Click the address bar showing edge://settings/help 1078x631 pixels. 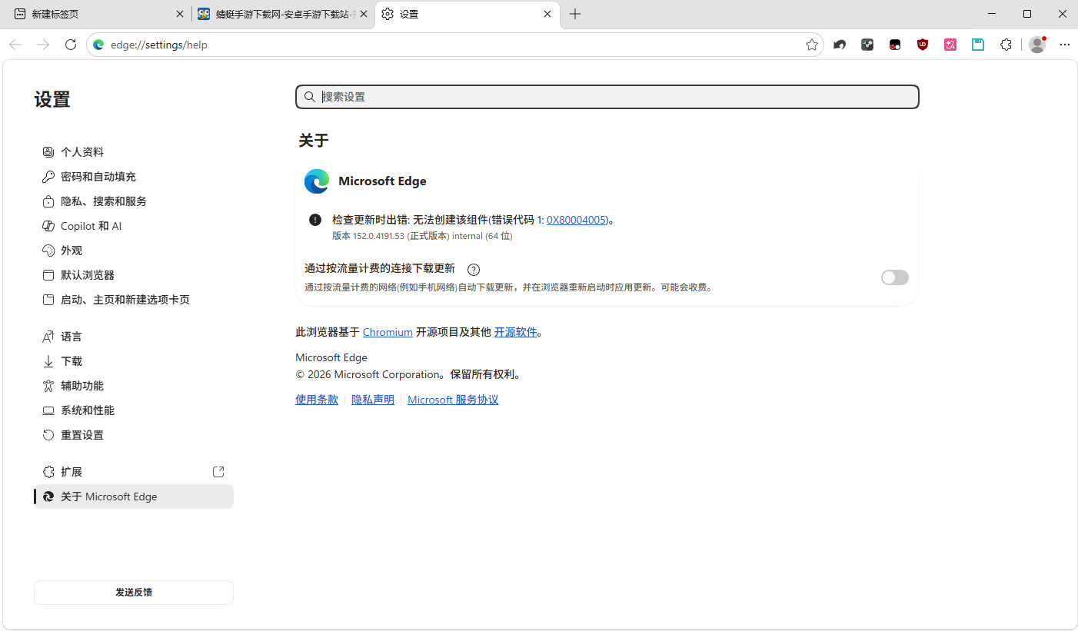454,45
